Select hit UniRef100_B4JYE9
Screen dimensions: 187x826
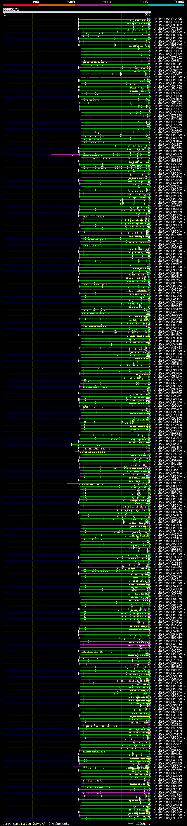pyautogui.click(x=168, y=464)
